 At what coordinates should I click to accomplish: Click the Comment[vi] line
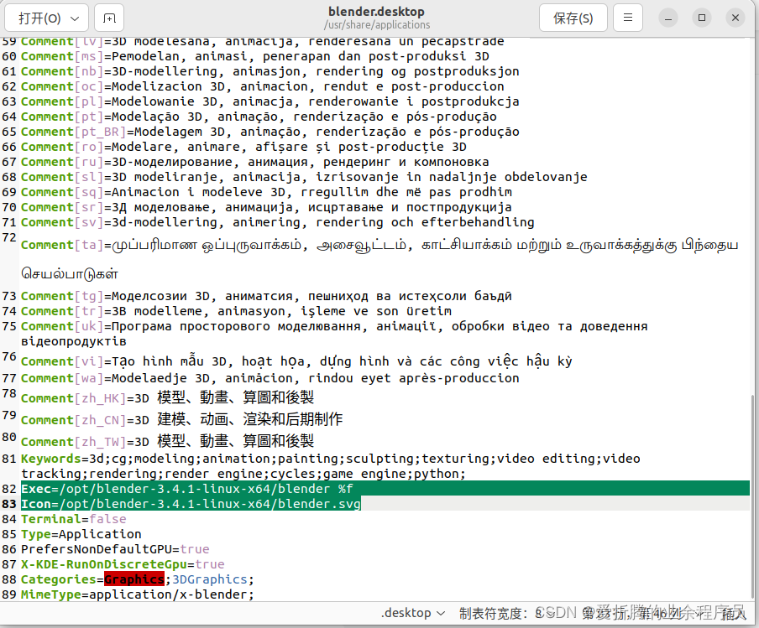click(x=296, y=361)
